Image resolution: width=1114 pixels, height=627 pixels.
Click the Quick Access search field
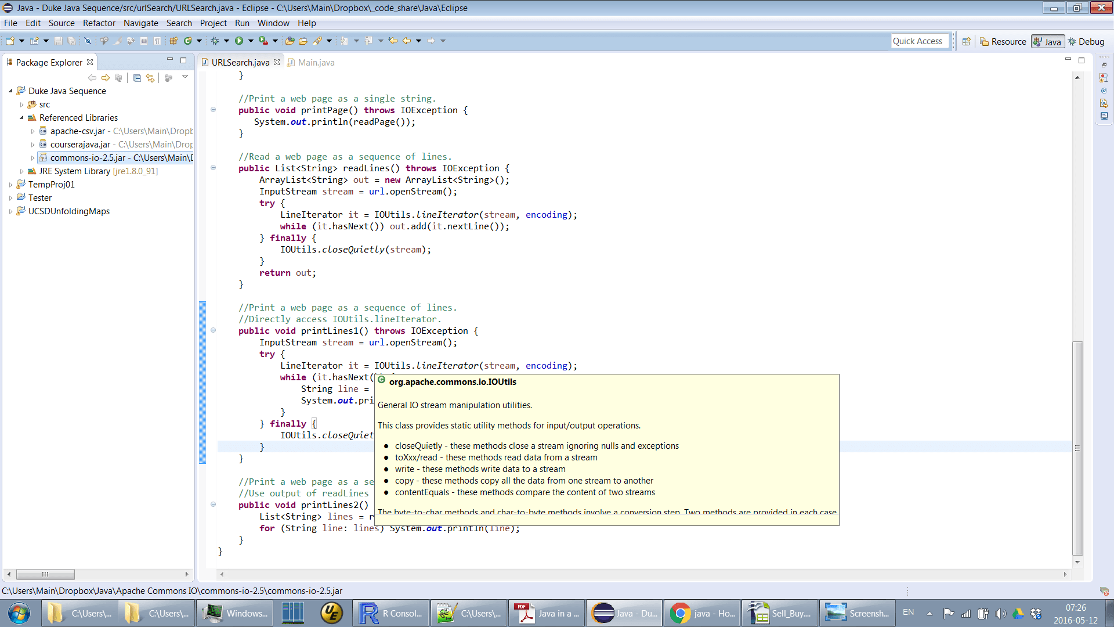point(920,41)
